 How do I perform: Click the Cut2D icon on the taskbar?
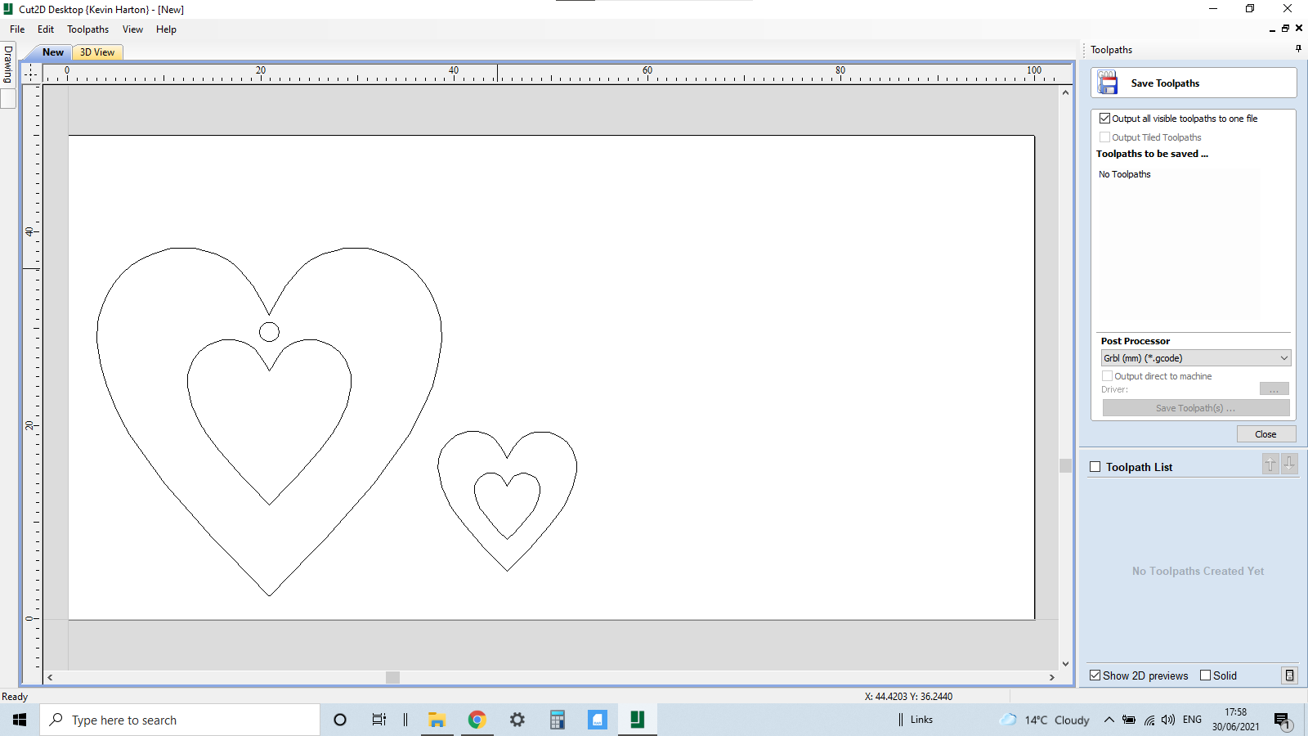click(636, 720)
